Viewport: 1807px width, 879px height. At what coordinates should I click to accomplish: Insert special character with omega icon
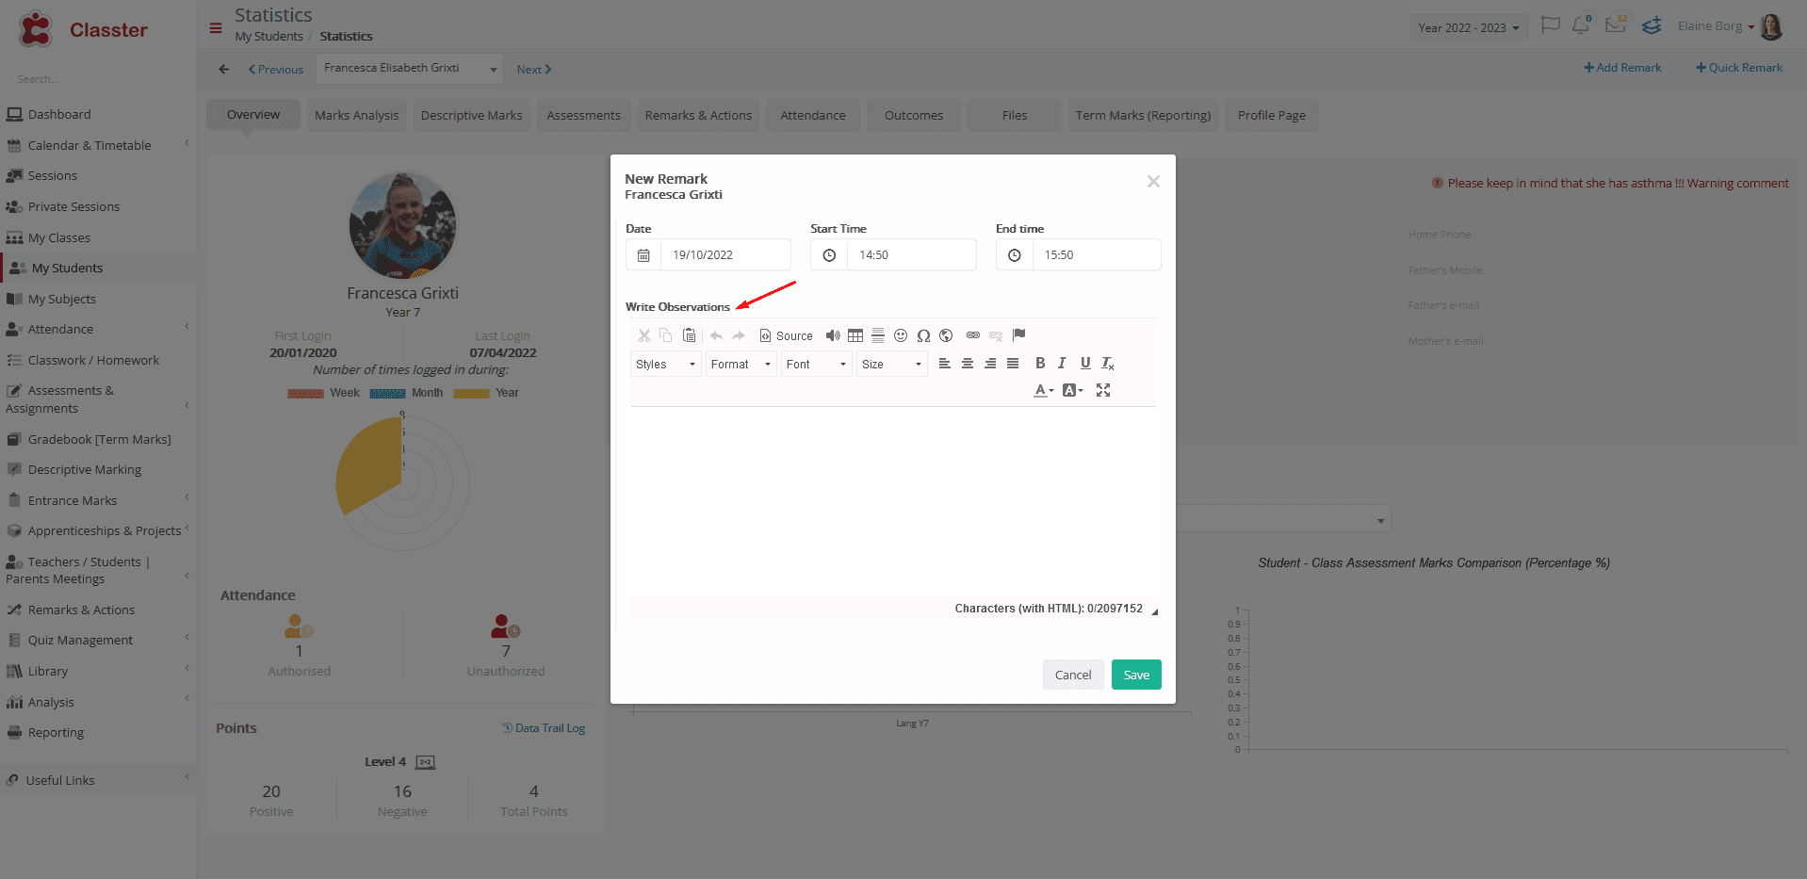coord(923,335)
